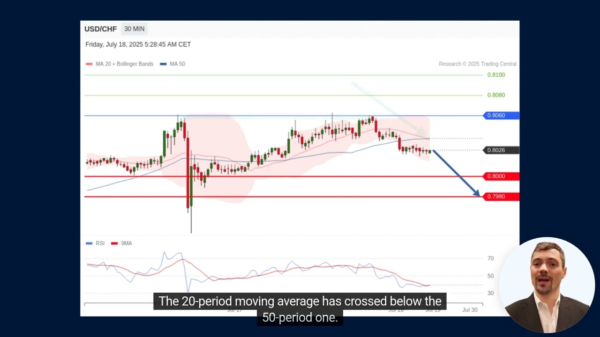Click the USD/CHF pair title
The height and width of the screenshot is (337, 600).
coord(100,29)
